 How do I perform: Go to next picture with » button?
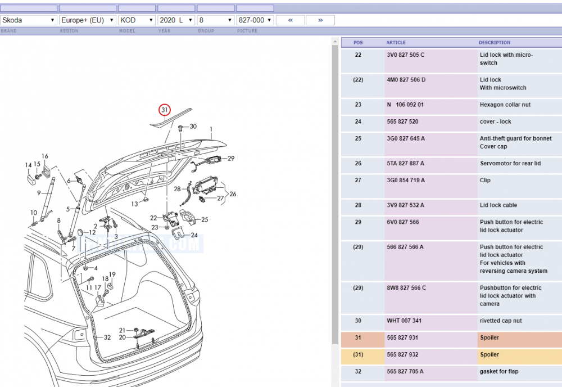320,20
